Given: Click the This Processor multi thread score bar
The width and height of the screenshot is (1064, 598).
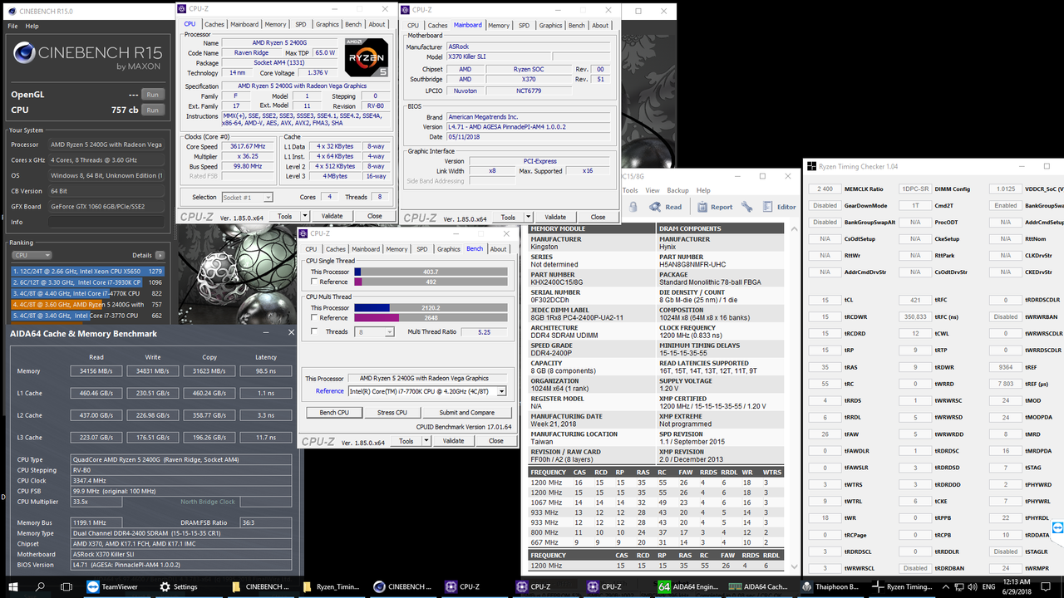Looking at the screenshot, I should coord(431,307).
